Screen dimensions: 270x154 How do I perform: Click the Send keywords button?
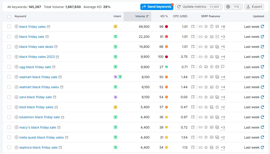[157, 7]
